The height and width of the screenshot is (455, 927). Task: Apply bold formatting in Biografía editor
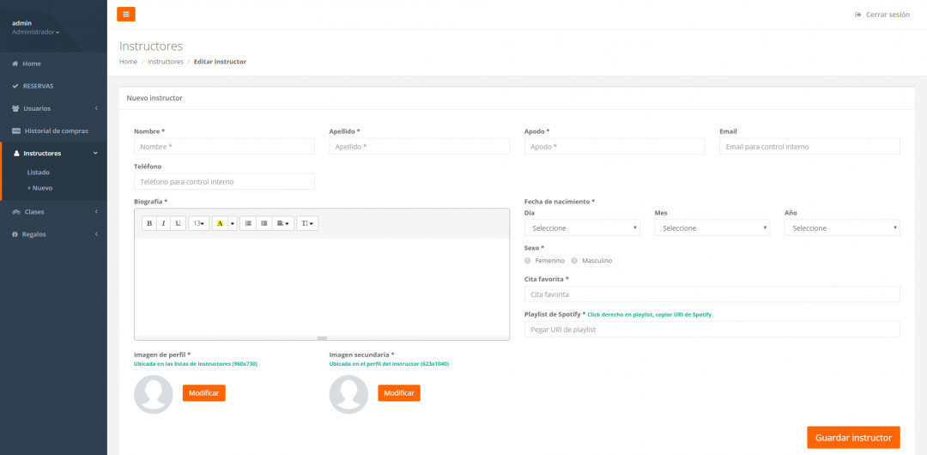149,223
